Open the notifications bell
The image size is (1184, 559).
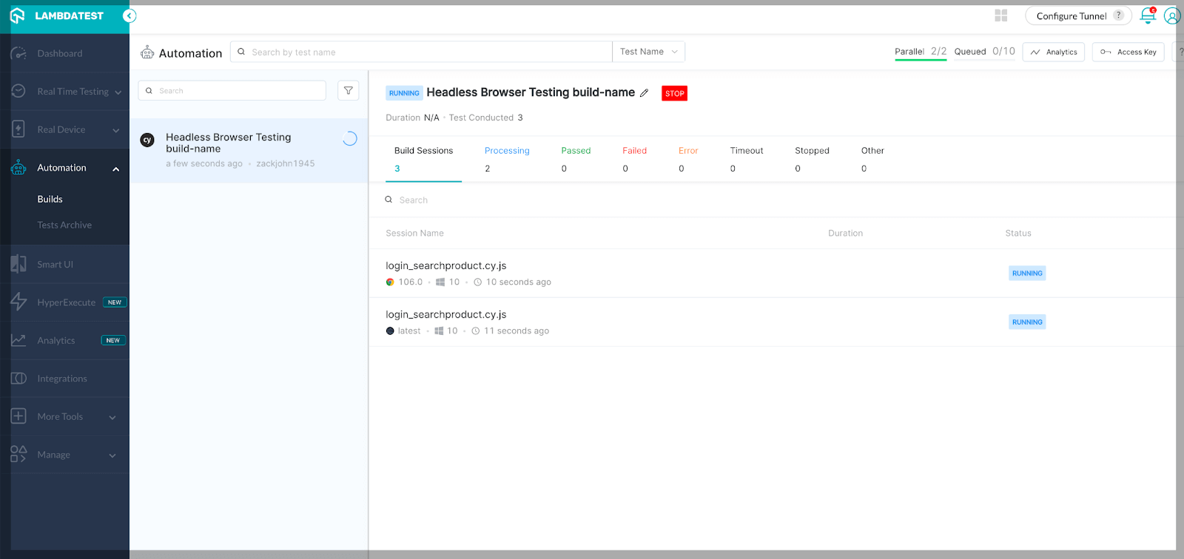1148,16
